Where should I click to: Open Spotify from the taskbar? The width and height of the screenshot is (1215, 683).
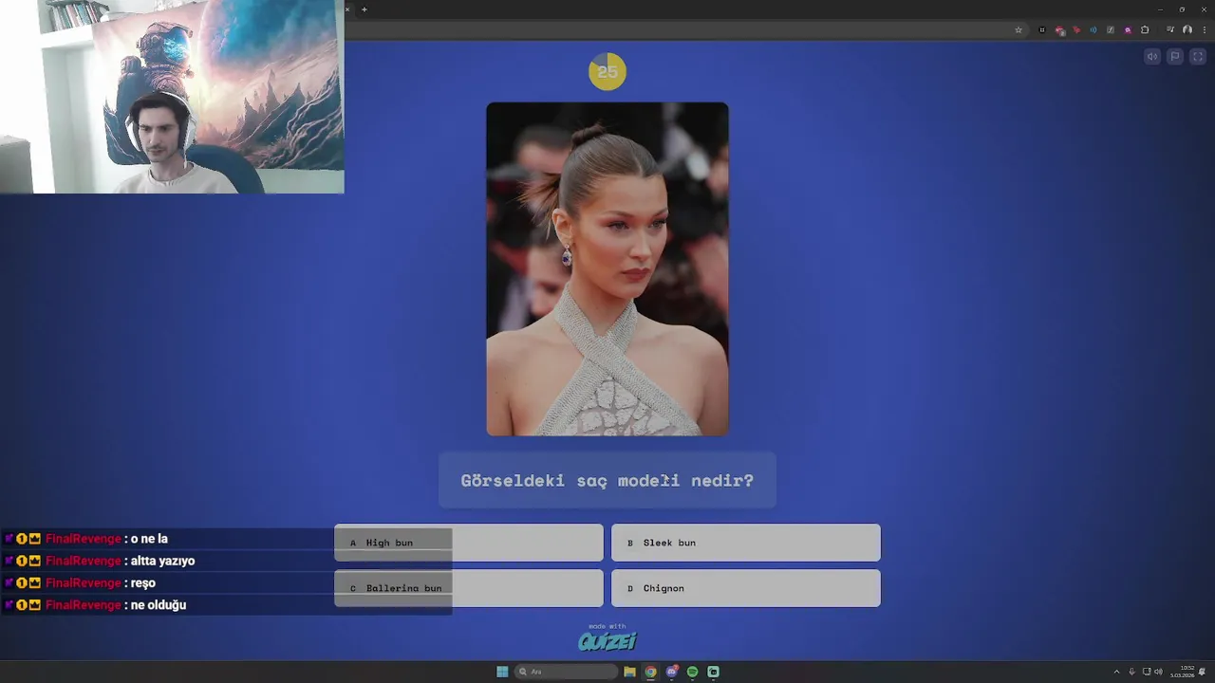693,672
